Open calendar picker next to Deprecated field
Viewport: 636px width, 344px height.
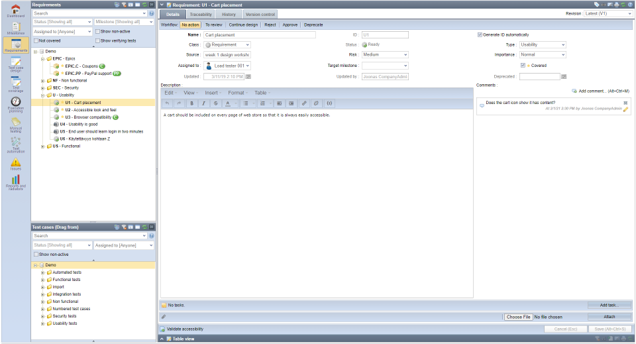point(564,76)
